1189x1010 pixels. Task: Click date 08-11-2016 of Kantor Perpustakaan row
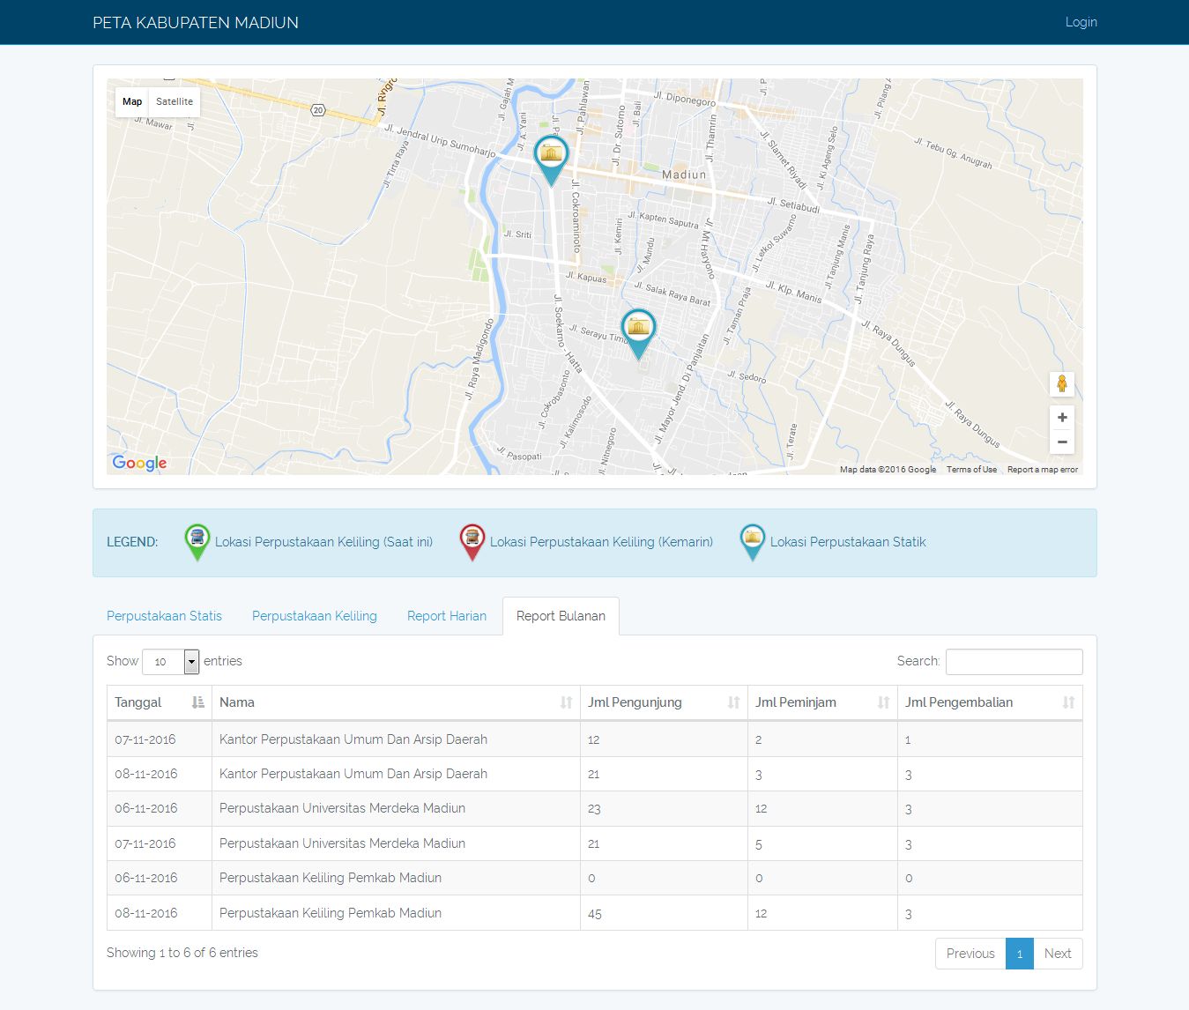tap(146, 774)
